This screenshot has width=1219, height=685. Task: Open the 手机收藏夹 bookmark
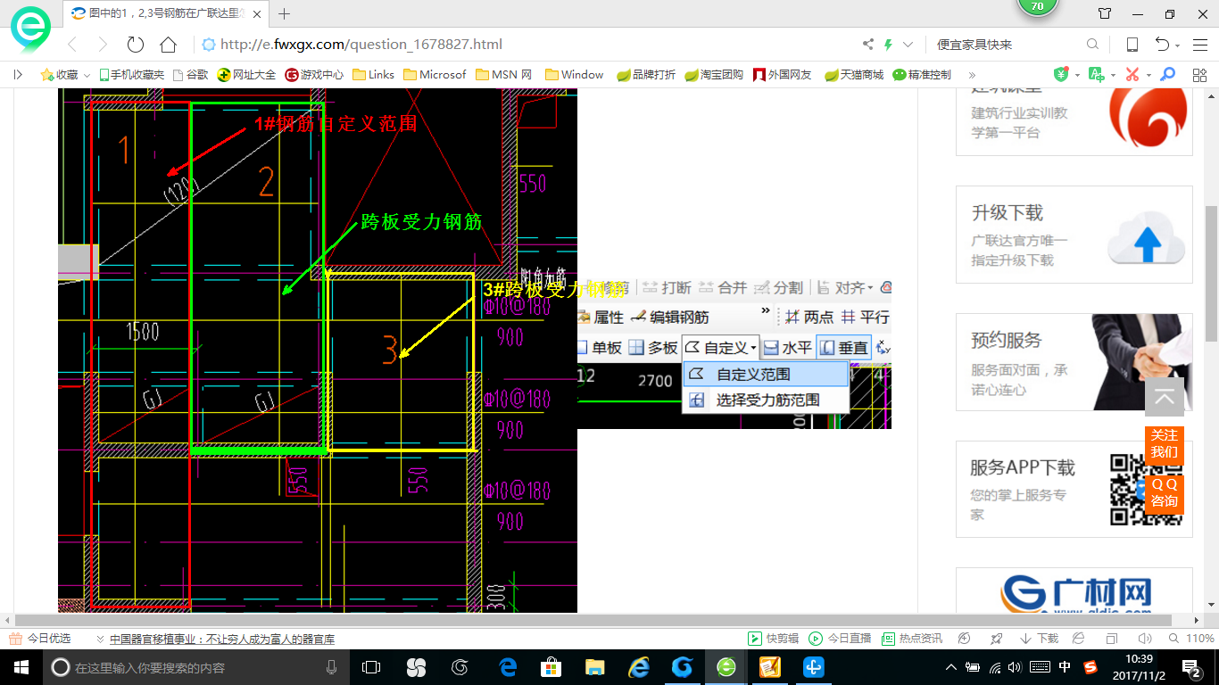131,75
